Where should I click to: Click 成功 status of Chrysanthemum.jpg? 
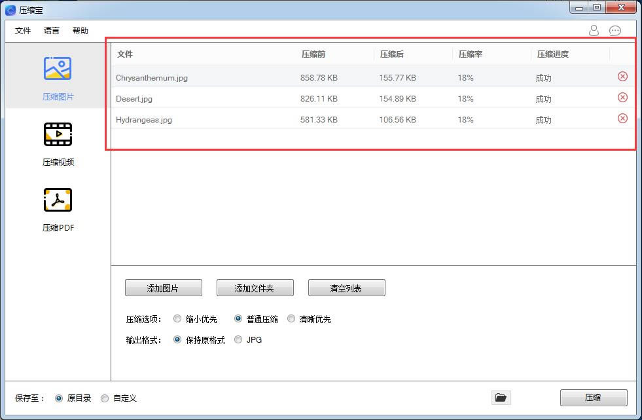[543, 78]
